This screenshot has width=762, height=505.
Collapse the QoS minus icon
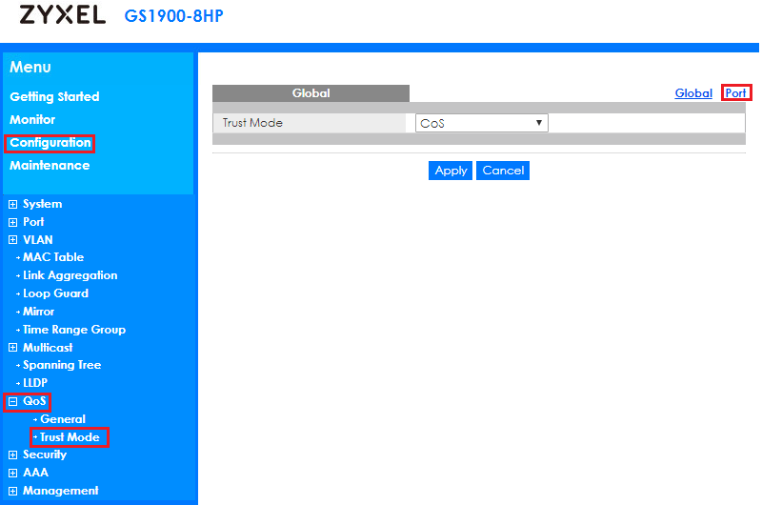tap(13, 402)
